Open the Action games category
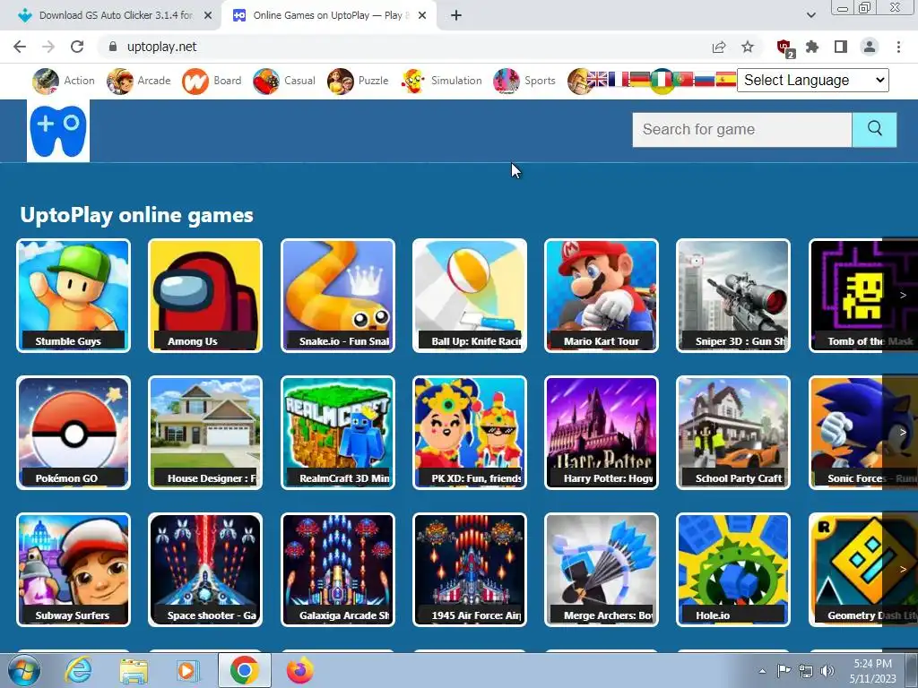The width and height of the screenshot is (918, 688). 64,81
